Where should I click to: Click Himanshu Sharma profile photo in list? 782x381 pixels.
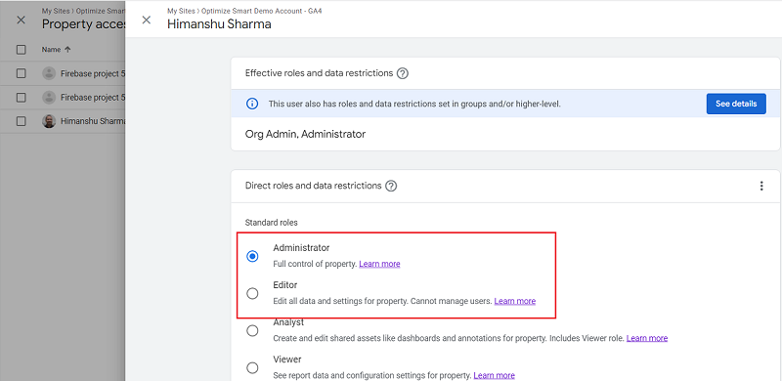pos(49,121)
